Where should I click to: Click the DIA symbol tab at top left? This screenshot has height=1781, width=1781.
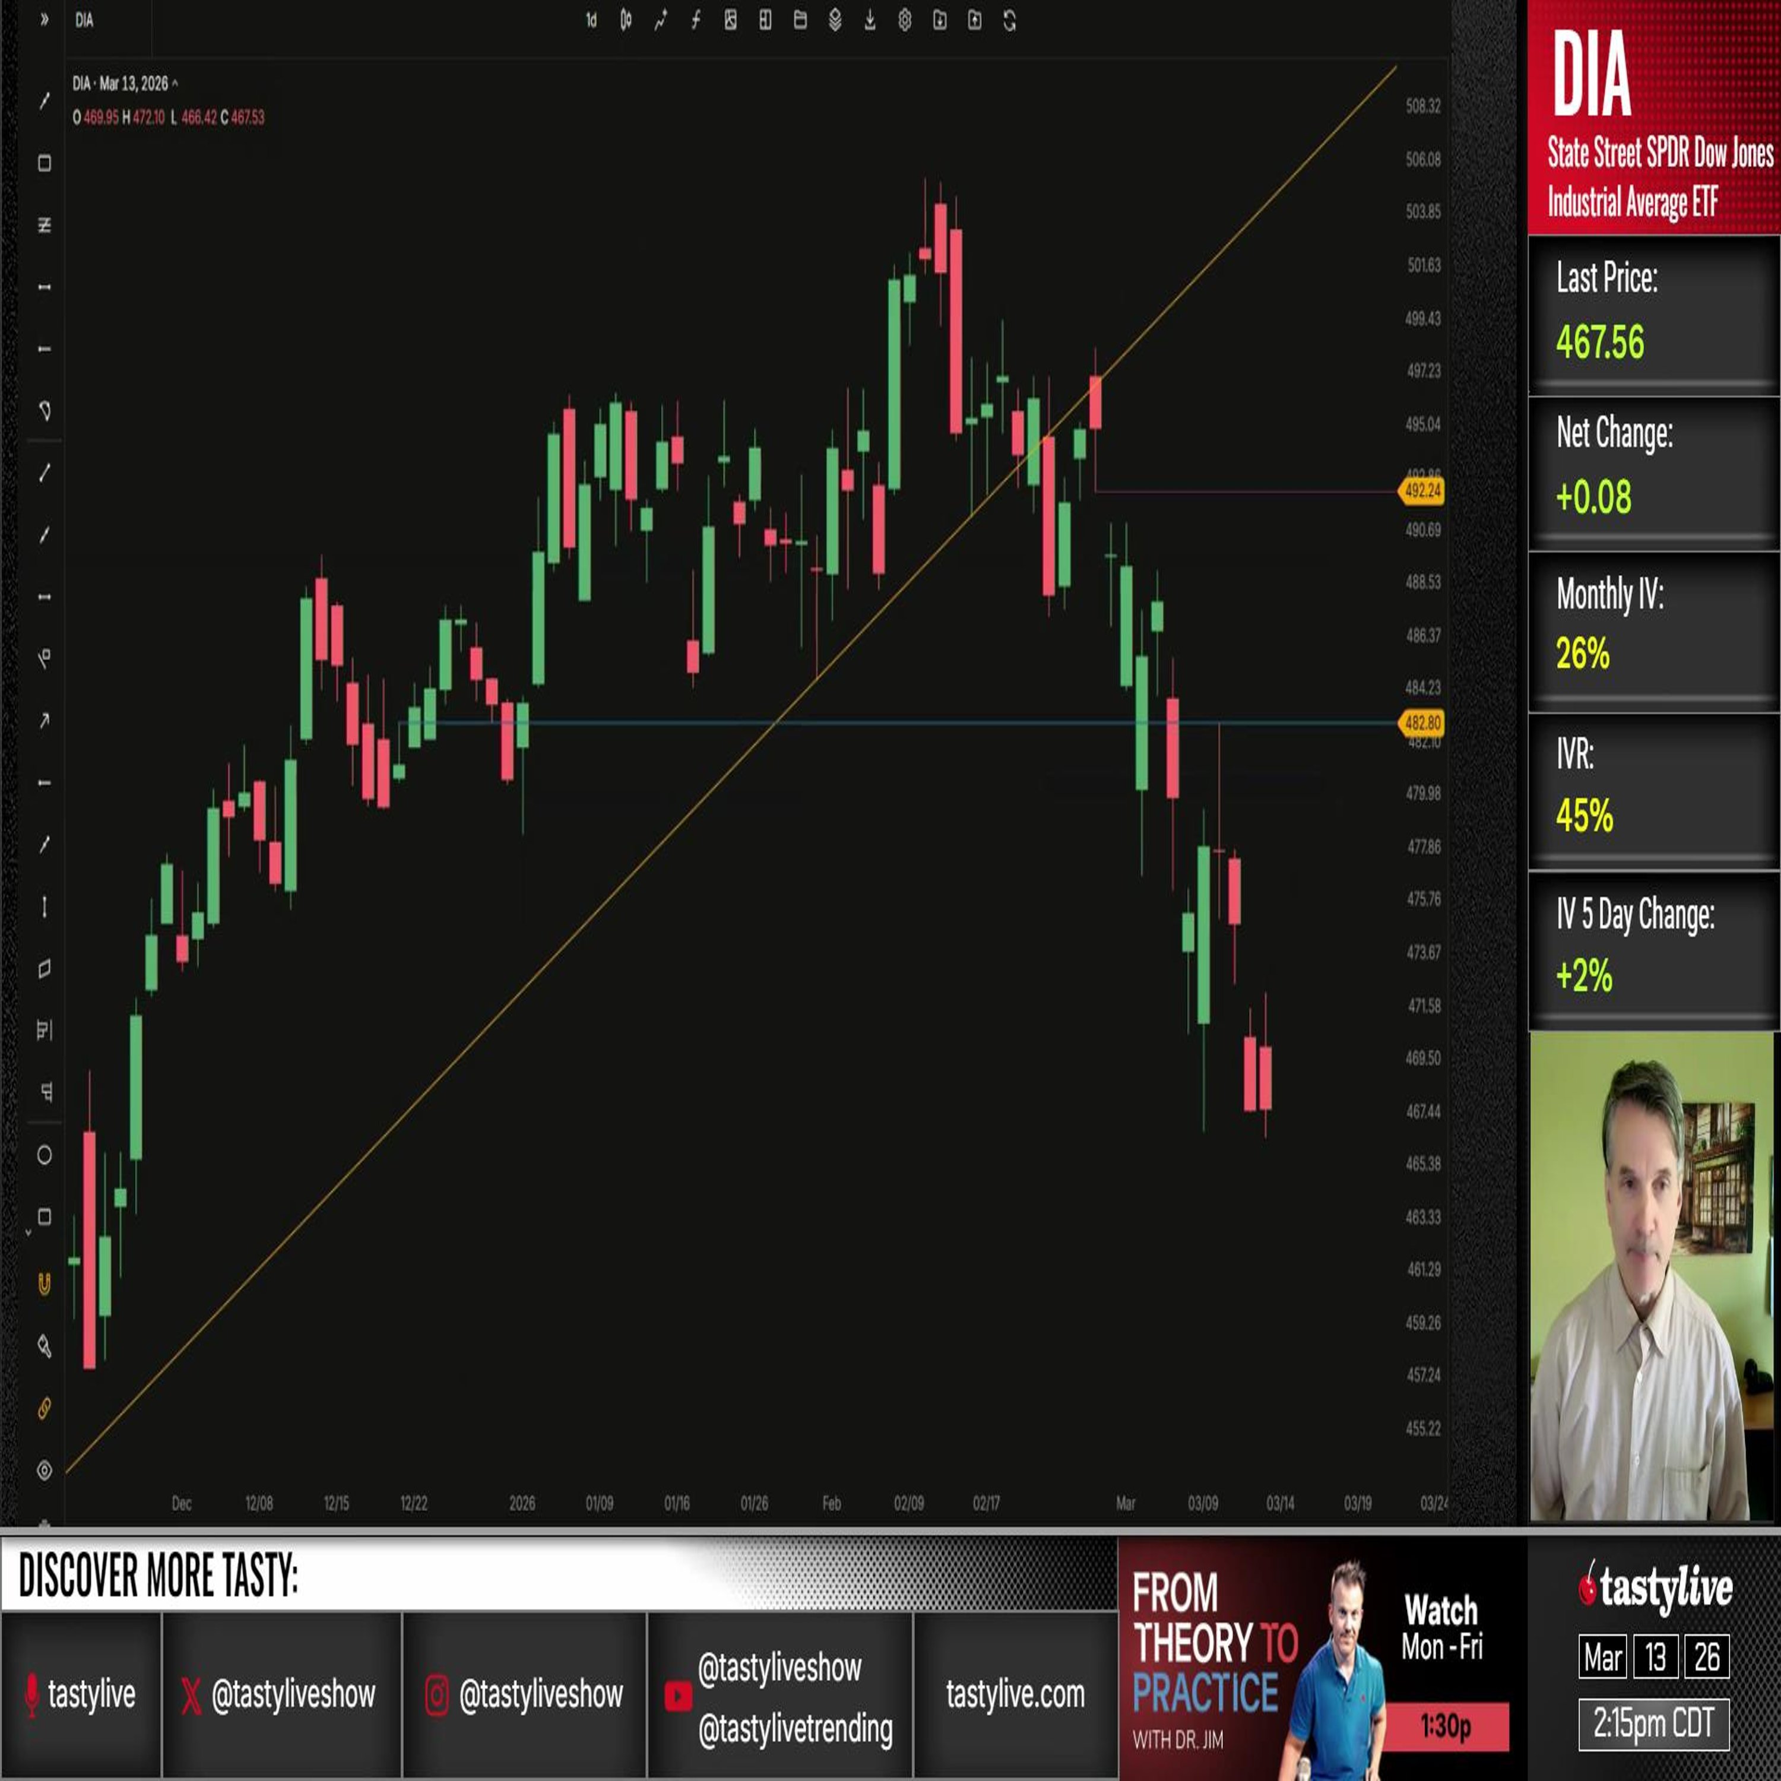85,20
